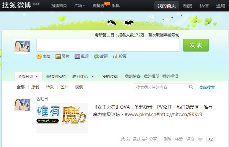The height and width of the screenshot is (147, 229).
Task: Click the search magnifying glass icon
Action: point(191,87)
